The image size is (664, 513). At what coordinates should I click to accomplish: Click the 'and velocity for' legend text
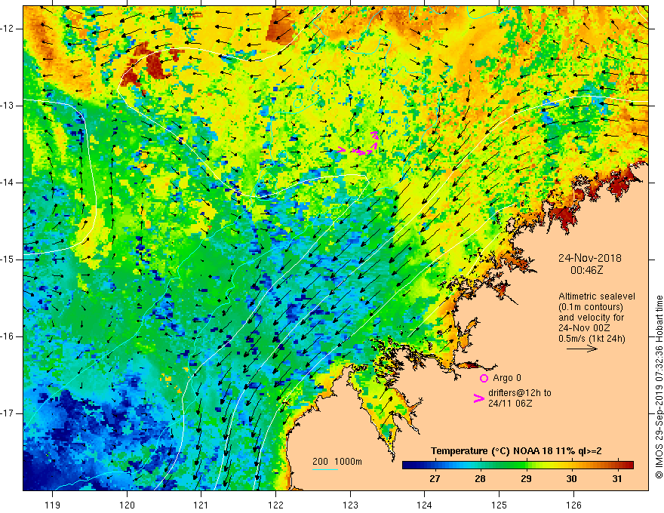click(591, 318)
